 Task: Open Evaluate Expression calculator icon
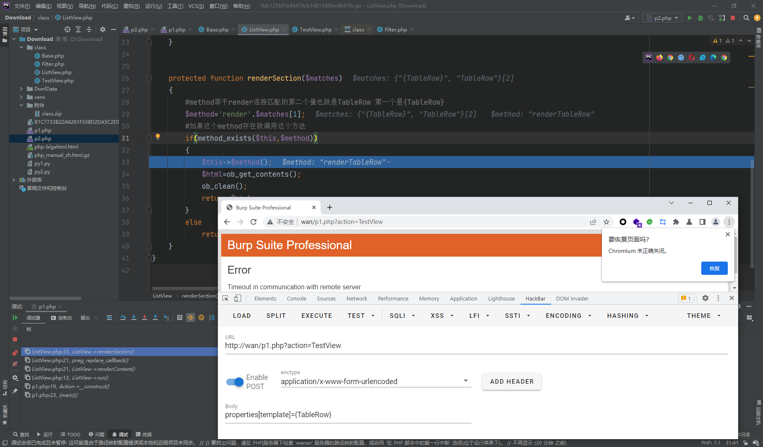[x=179, y=317]
